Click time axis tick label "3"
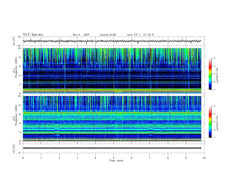The image size is (230, 177). pyautogui.click(x=77, y=158)
